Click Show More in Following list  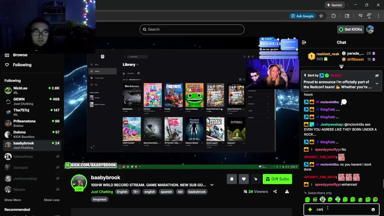13,200
